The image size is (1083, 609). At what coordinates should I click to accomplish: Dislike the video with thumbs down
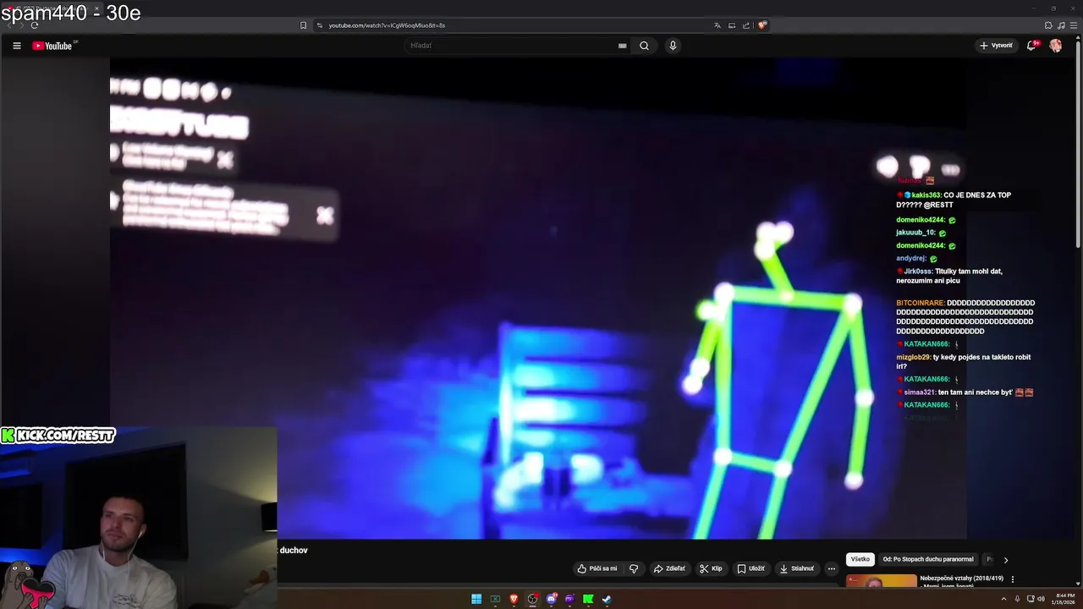coord(634,568)
